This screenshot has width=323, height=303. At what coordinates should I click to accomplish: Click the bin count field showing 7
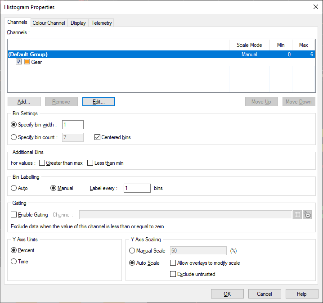tap(73, 137)
